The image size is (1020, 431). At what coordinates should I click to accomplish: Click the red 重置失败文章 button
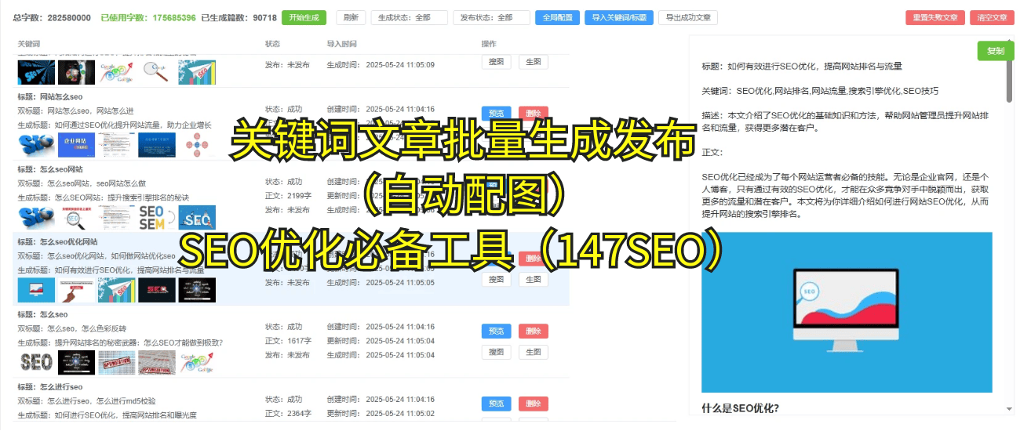click(934, 17)
